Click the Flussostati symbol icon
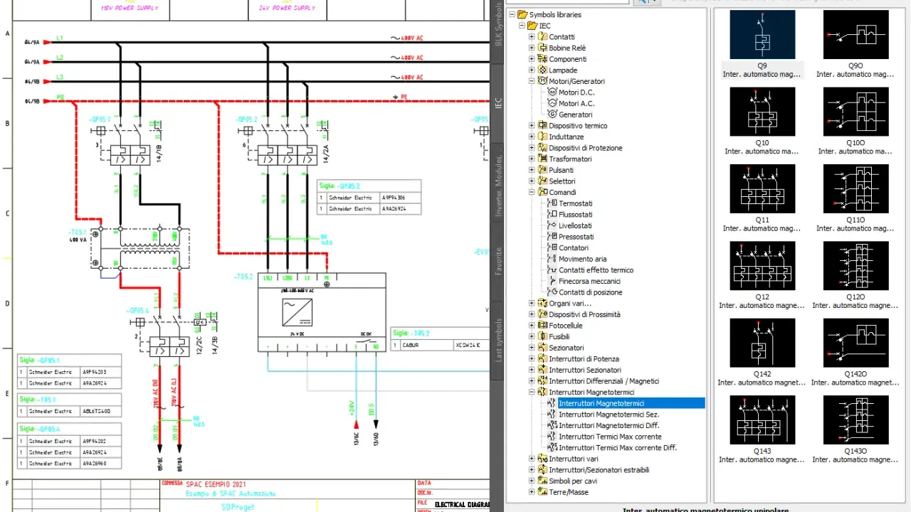The height and width of the screenshot is (512, 911). tap(553, 215)
